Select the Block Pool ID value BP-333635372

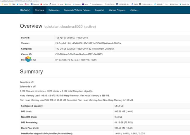tap(76, 60)
